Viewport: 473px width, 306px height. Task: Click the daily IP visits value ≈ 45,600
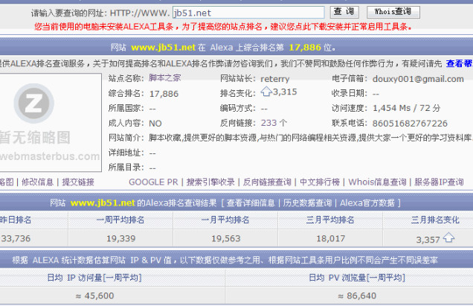coord(94,296)
